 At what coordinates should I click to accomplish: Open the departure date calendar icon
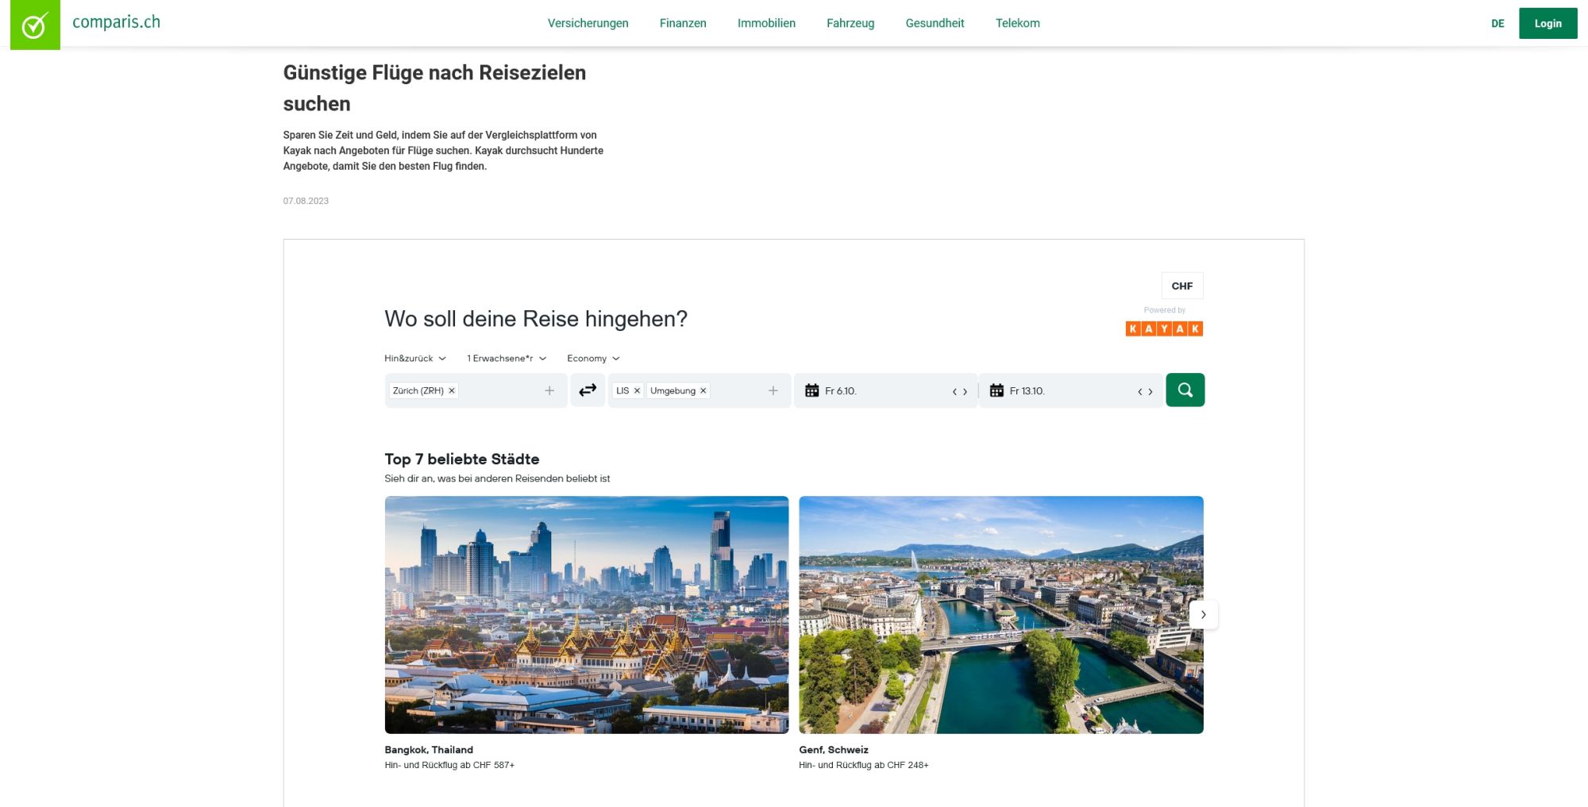[811, 390]
